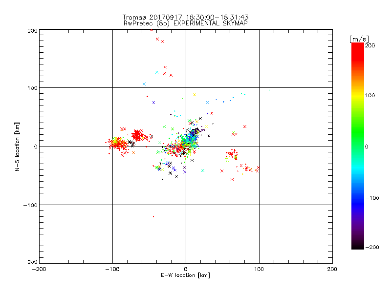
Task: Click the plot title 'Tromsø 20170917 18:30:00-18:31:43'
Action: pos(186,17)
